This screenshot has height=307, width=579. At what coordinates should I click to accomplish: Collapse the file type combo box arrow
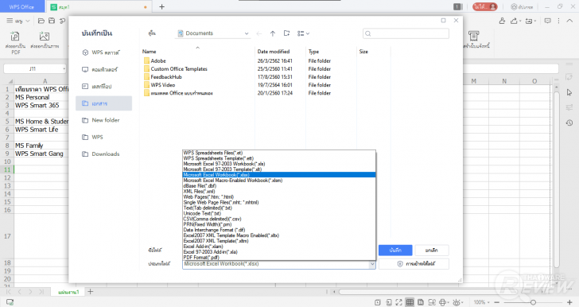coord(372,264)
